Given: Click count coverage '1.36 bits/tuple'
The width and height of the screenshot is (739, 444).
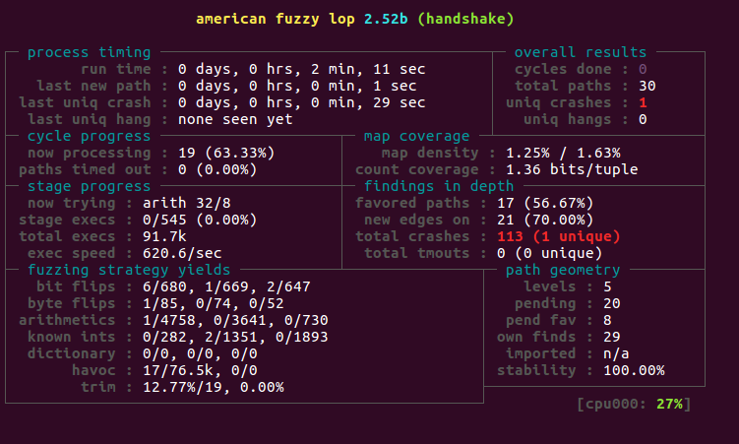Looking at the screenshot, I should (x=572, y=169).
